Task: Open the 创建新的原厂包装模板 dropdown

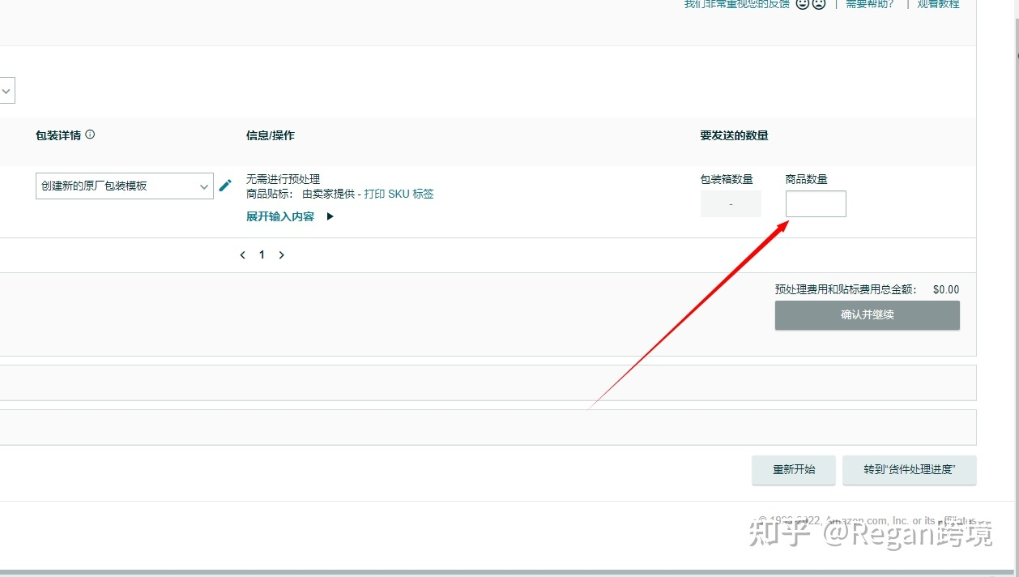Action: click(125, 186)
